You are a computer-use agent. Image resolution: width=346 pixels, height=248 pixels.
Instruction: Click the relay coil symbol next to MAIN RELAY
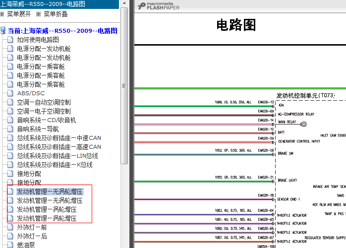[304, 124]
